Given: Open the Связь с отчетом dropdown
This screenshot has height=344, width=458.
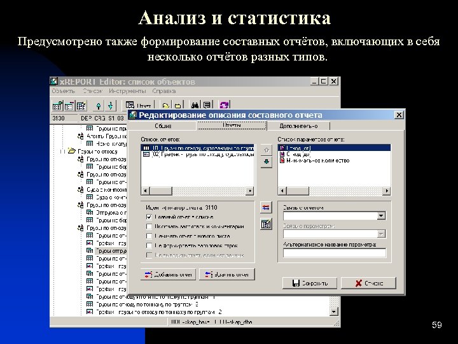Looking at the screenshot, I should click(381, 216).
